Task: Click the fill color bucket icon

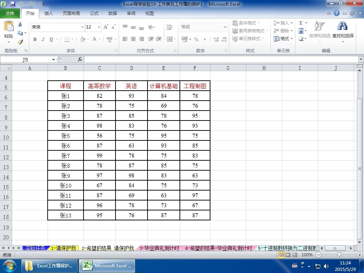Action: pyautogui.click(x=82, y=39)
